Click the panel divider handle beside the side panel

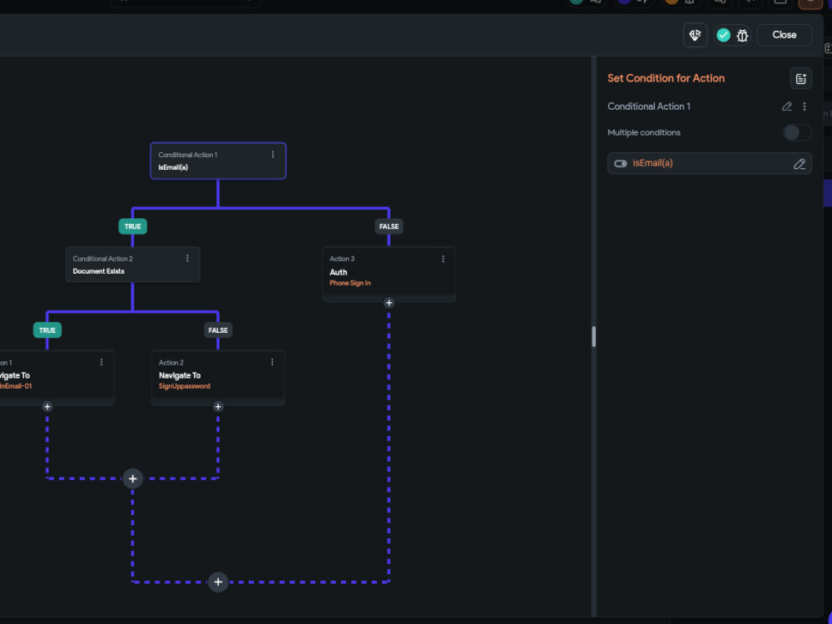594,337
